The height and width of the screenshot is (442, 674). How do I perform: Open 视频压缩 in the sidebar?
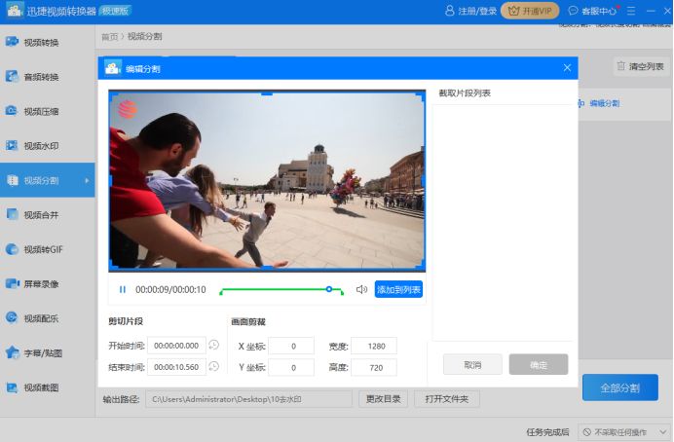[41, 111]
